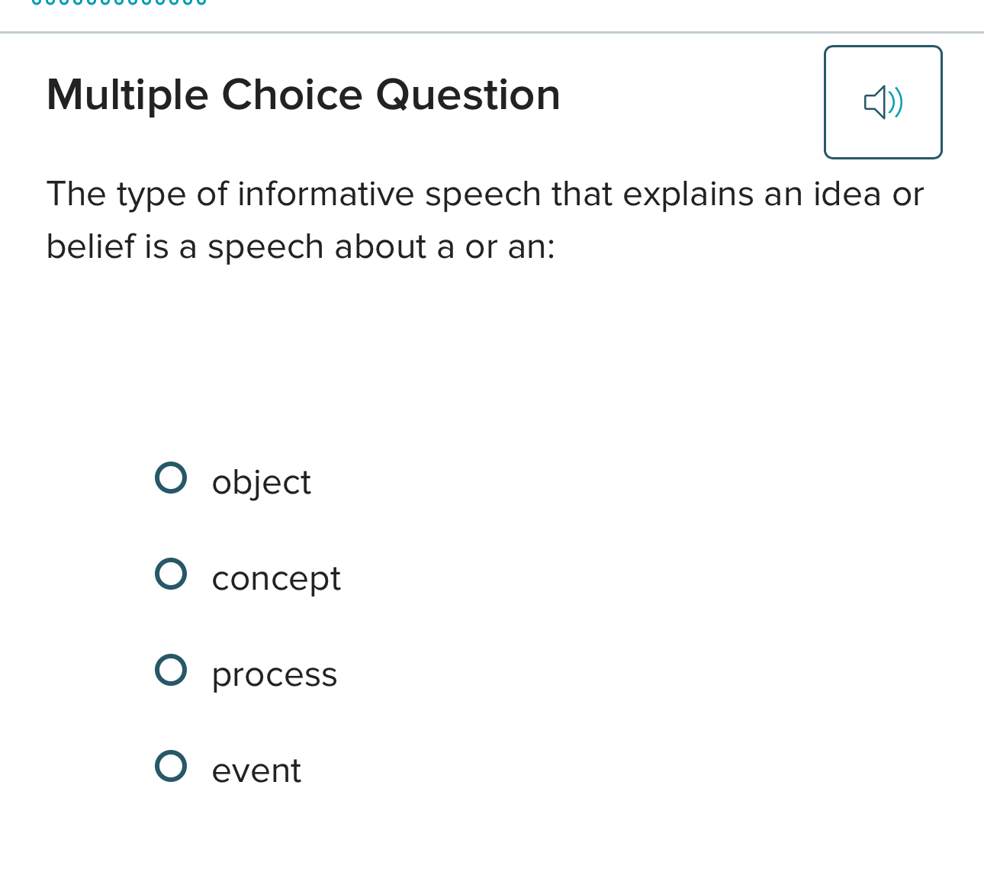984x888 pixels.
Task: Click the word "Question" in the heading
Action: point(468,95)
